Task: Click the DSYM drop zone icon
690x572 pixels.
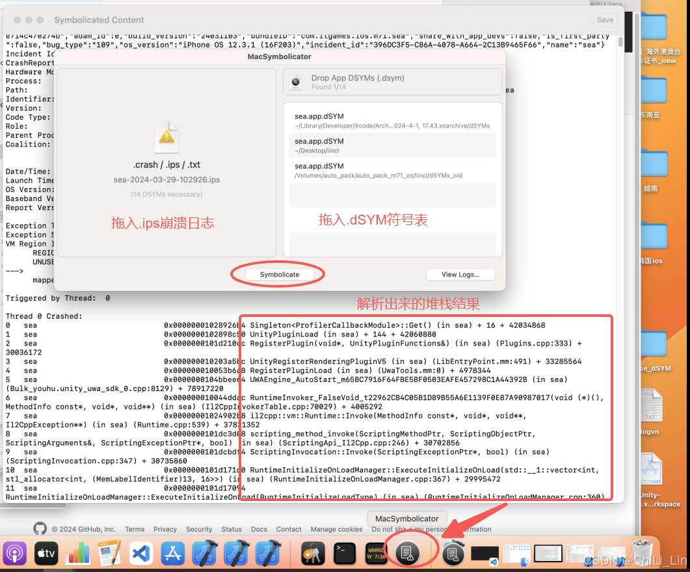Action: tap(296, 81)
